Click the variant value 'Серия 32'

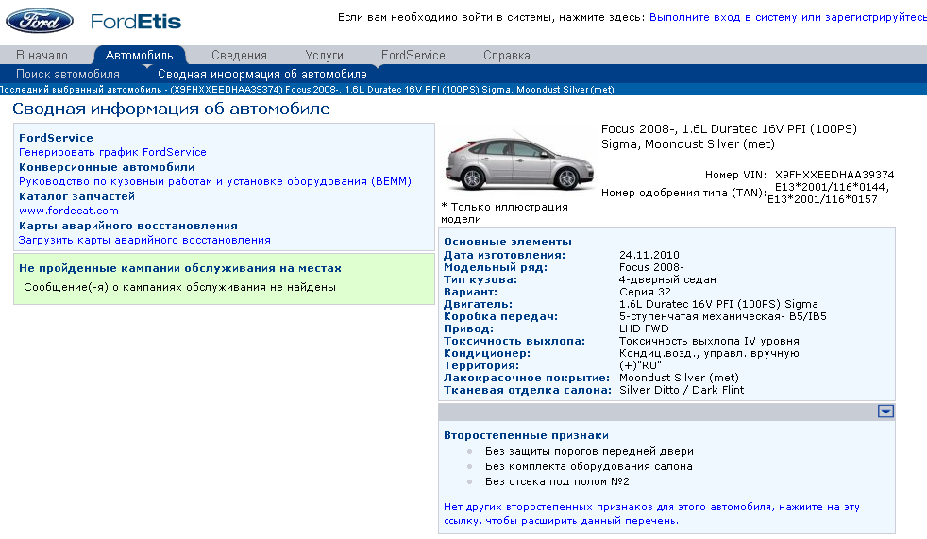pos(645,292)
